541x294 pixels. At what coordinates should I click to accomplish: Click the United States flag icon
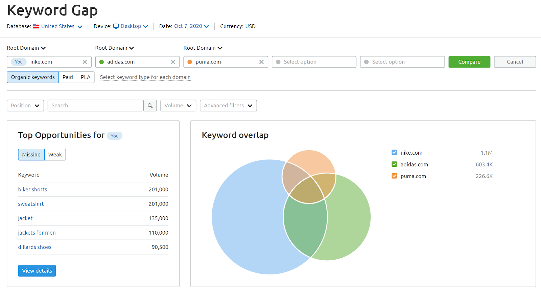36,26
